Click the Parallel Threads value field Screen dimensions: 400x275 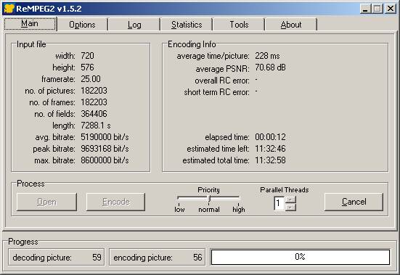pyautogui.click(x=279, y=203)
